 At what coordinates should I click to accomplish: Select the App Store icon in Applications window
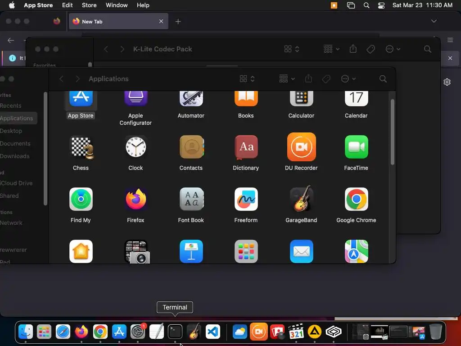(x=81, y=99)
